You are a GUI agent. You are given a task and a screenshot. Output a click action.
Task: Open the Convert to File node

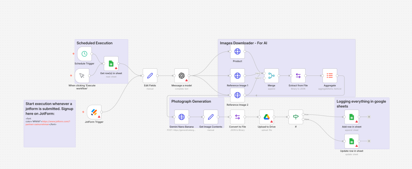(x=238, y=117)
